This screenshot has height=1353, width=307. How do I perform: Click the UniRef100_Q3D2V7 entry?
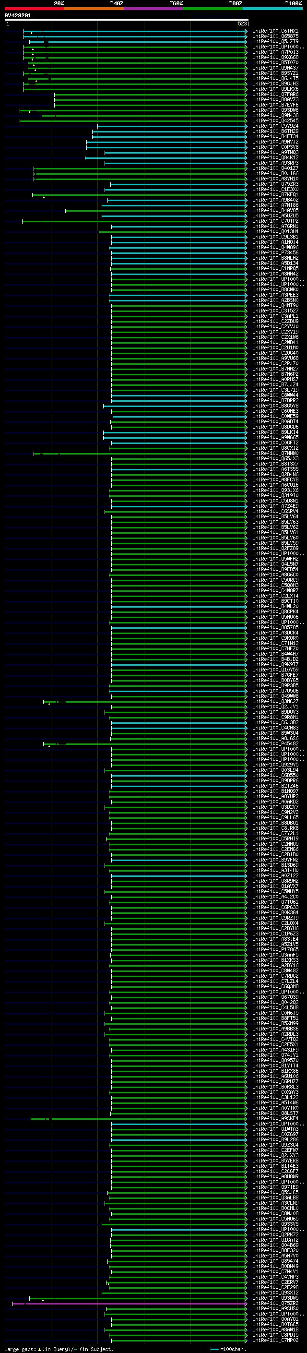[x=275, y=807]
